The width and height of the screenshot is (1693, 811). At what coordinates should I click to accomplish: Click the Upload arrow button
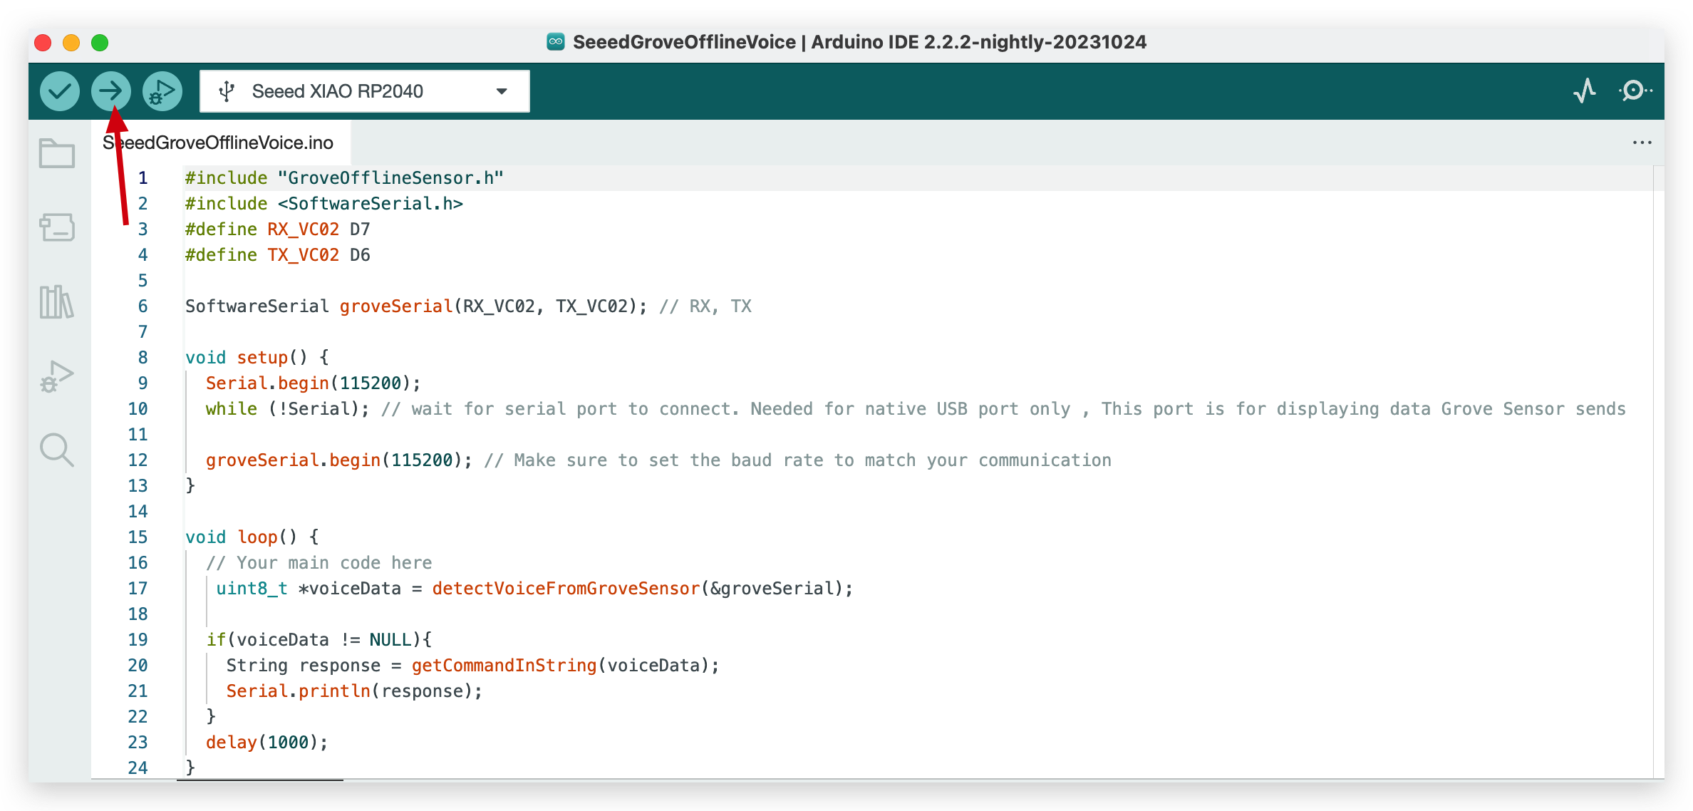click(111, 91)
